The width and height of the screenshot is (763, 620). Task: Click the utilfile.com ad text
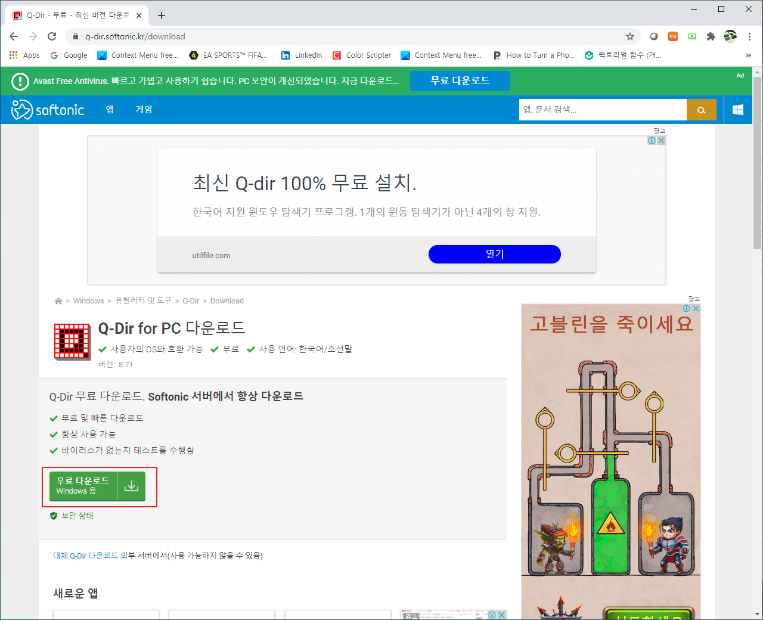[x=211, y=255]
